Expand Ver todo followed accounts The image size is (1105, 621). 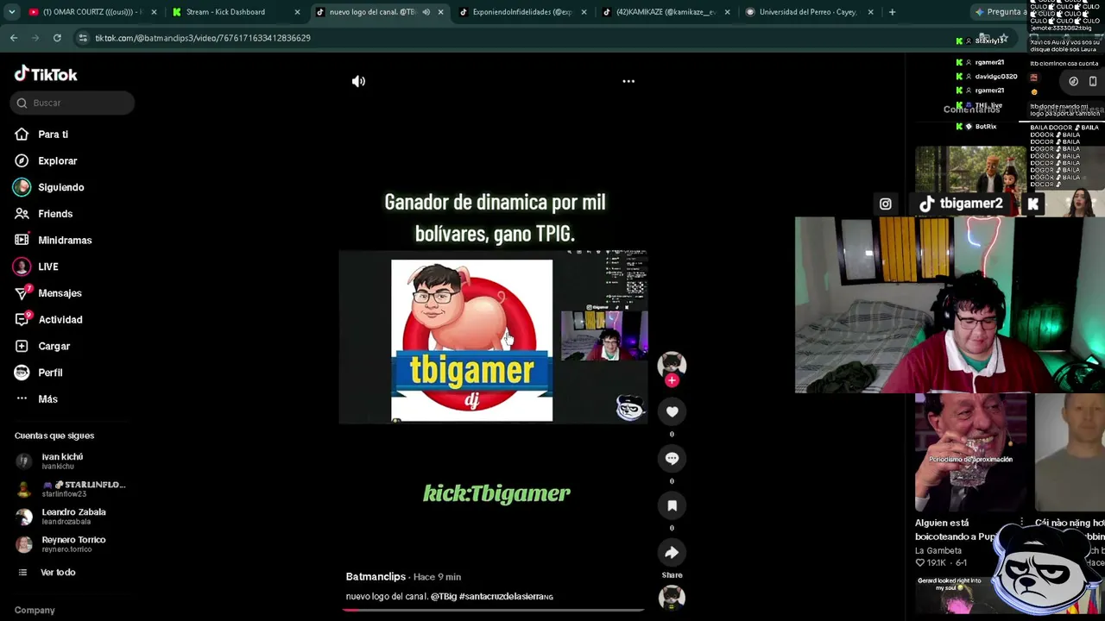tap(46, 573)
